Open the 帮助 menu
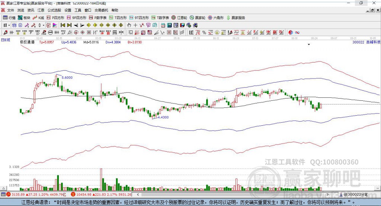The height and width of the screenshot is (206, 381). (x=115, y=10)
